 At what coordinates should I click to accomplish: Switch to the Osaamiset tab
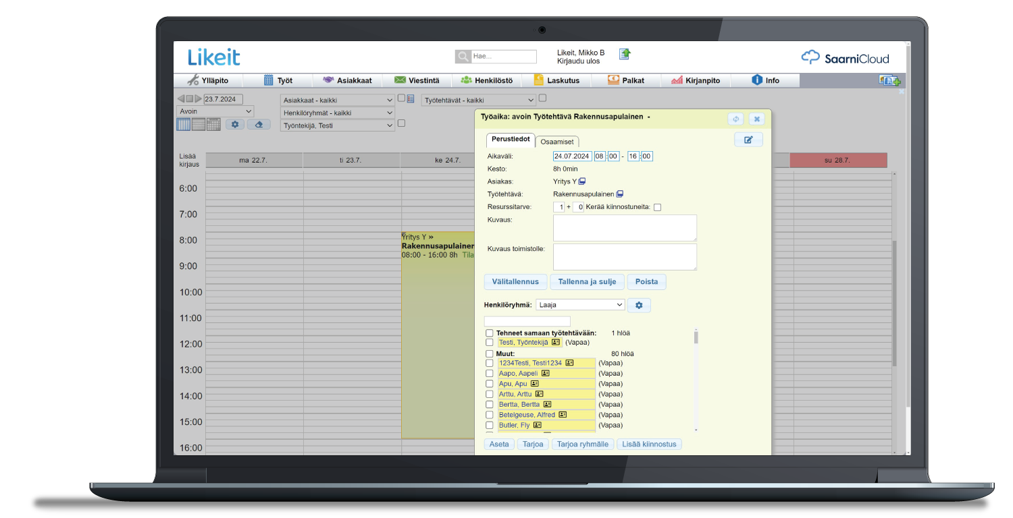557,142
